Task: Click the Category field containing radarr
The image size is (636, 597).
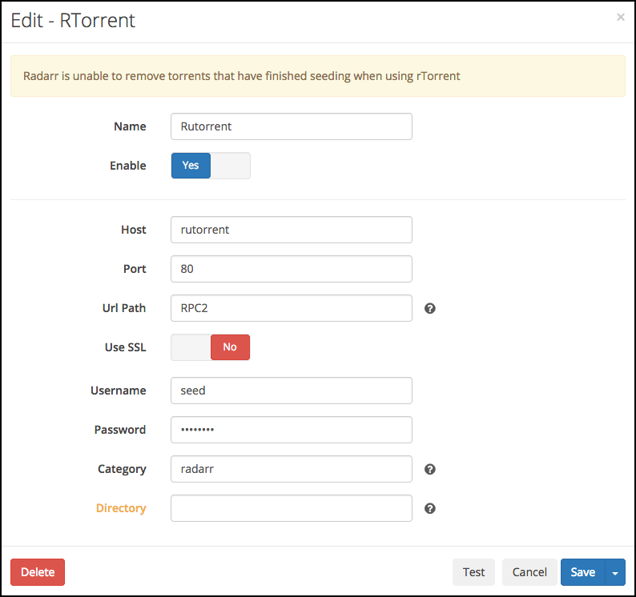Action: pos(292,469)
